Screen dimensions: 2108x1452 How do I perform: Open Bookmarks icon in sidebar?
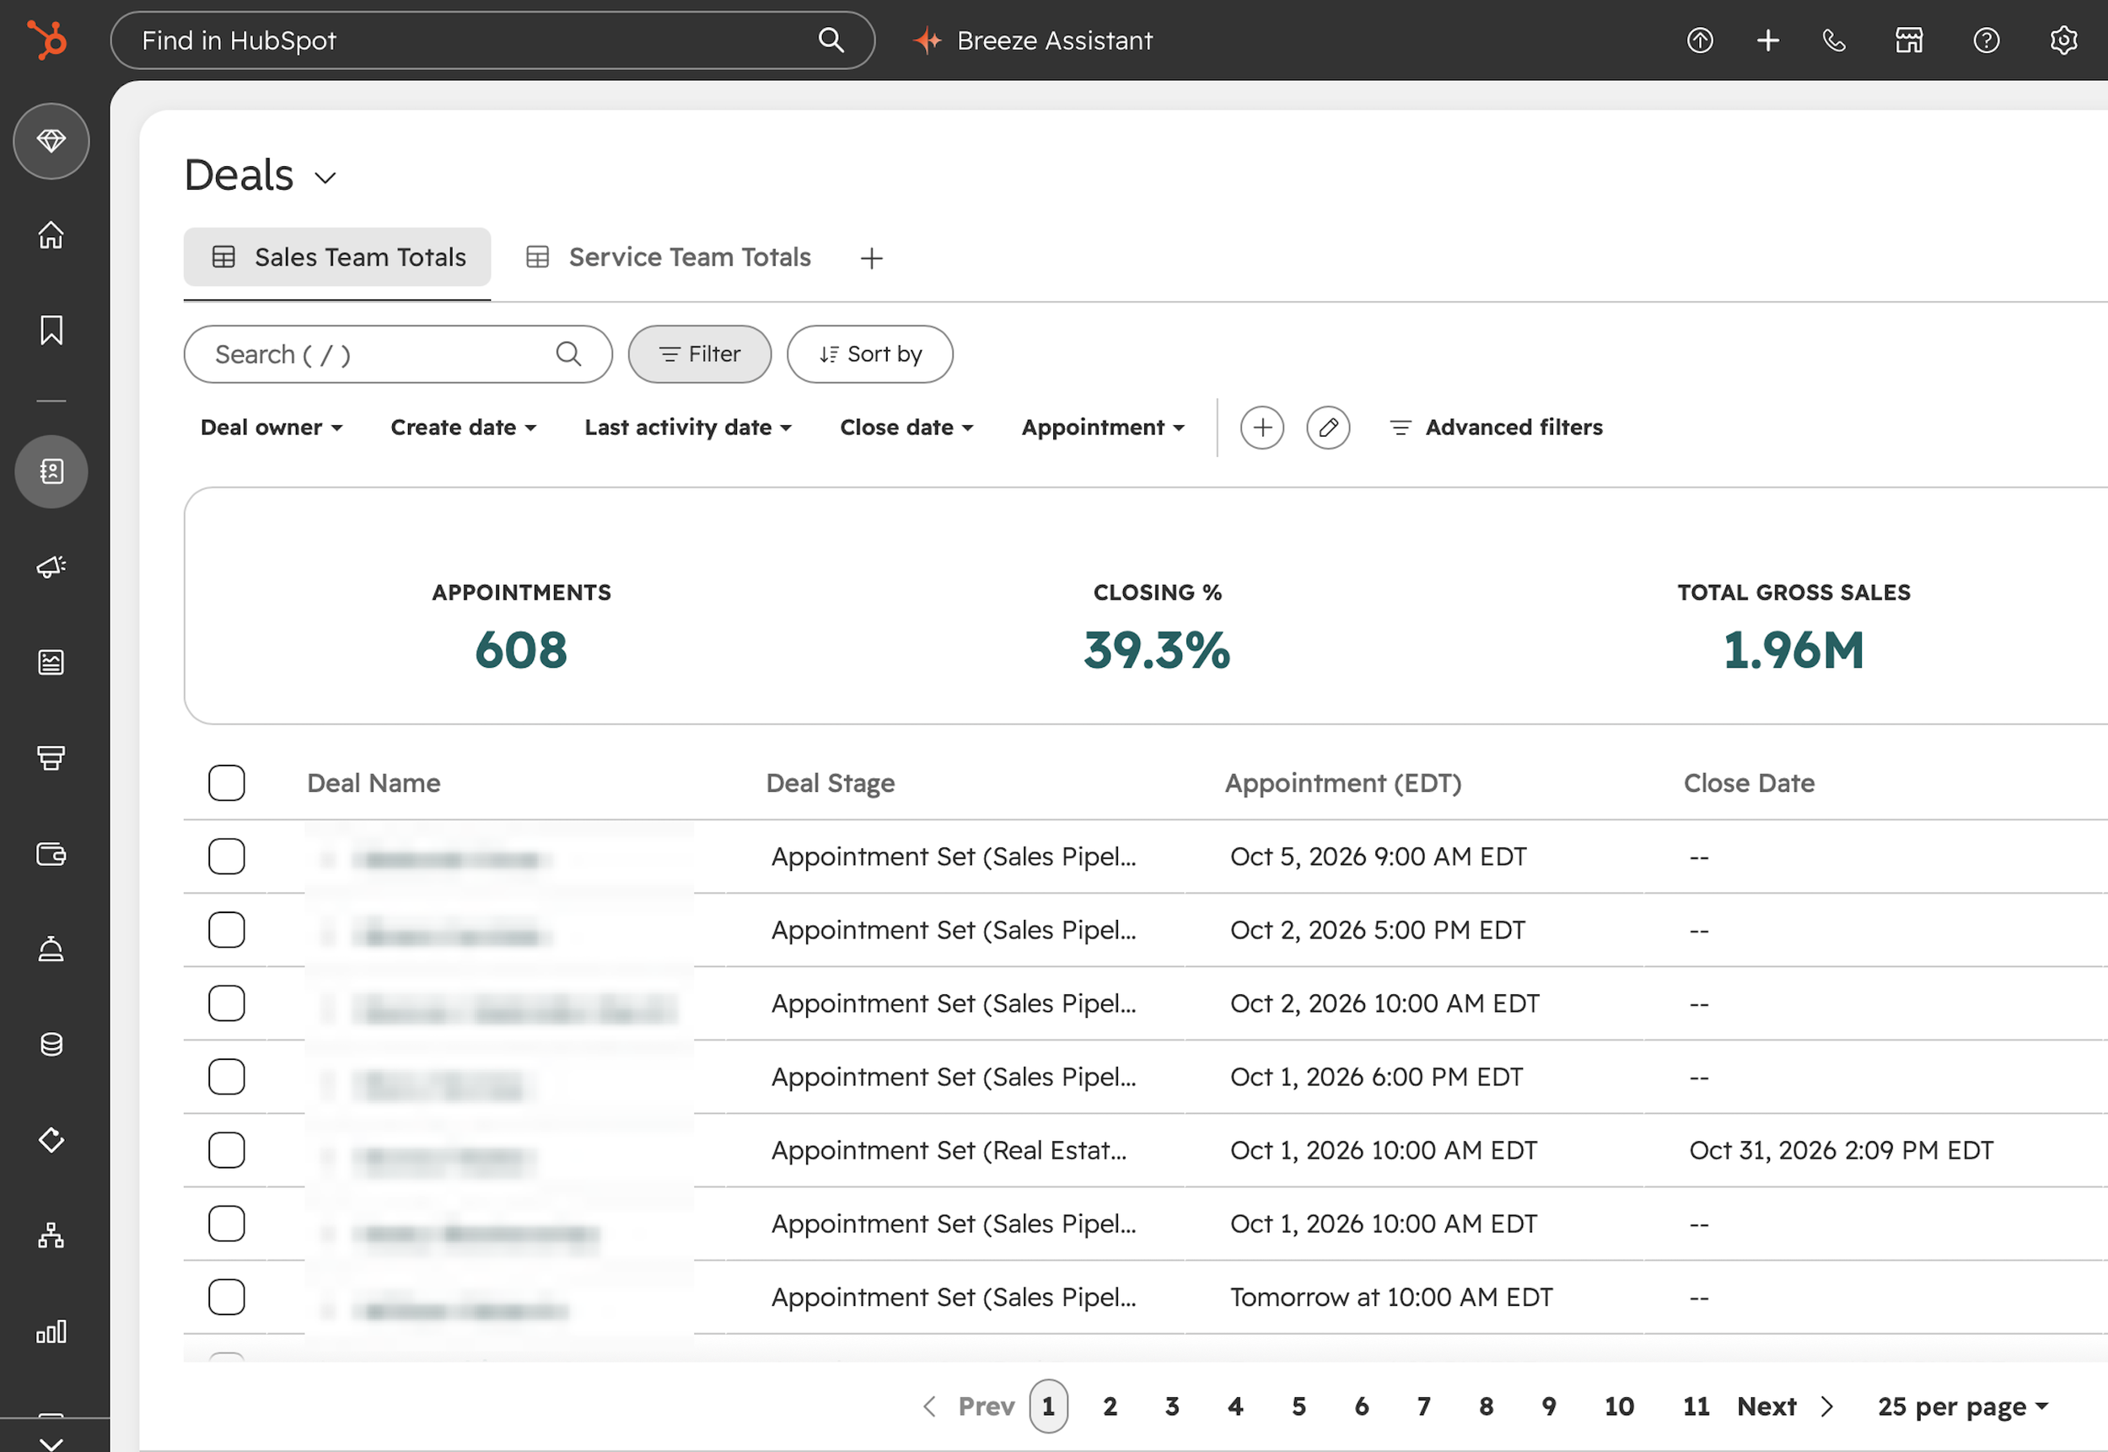click(x=51, y=331)
